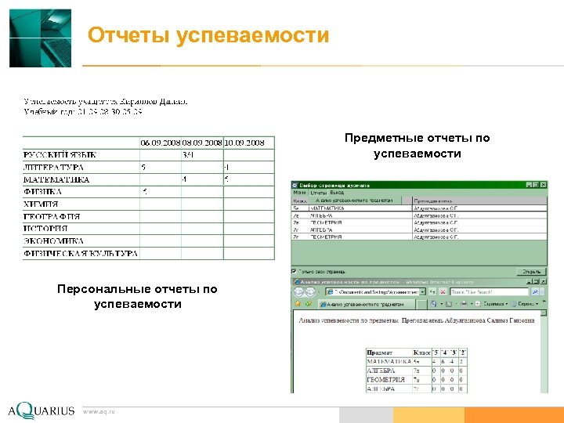564x423 pixels.
Task: Click the ФИЗИКА row label
Action: 42,192
